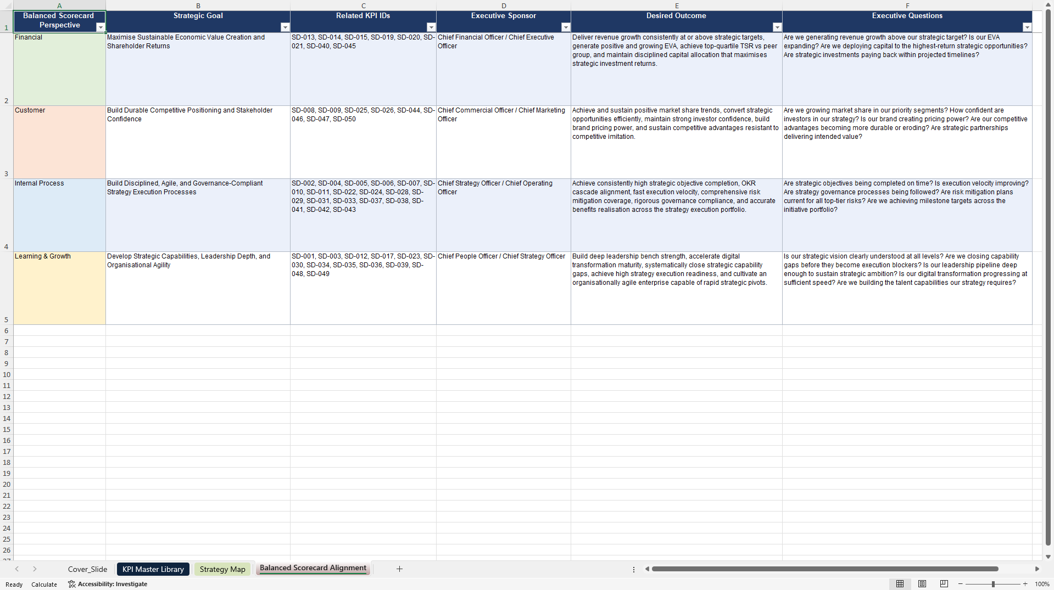The image size is (1054, 590).
Task: Open filter dropdown for Balanced Scorecard Perspective column
Action: (x=101, y=27)
